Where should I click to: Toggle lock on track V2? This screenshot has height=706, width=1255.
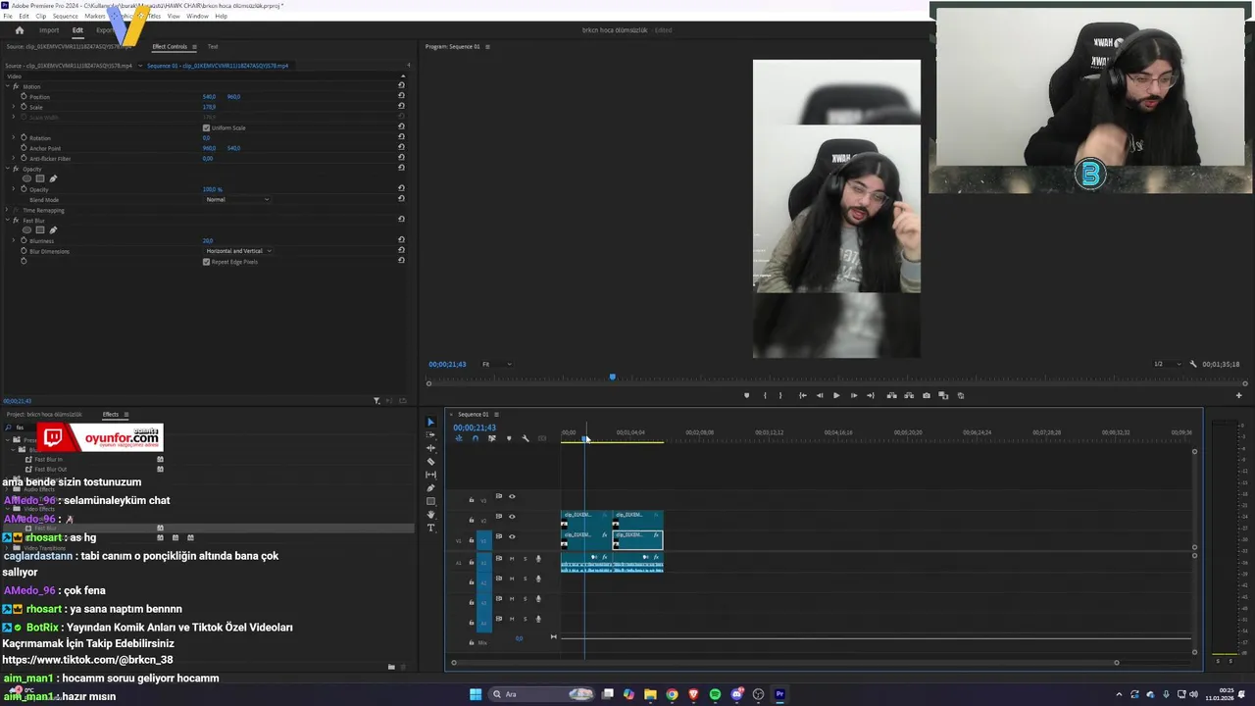coord(471,520)
